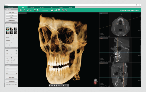Enable the Smooth checkbox

click(x=7, y=59)
